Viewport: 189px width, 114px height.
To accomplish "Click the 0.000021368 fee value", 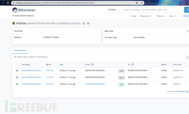I will tap(178, 70).
